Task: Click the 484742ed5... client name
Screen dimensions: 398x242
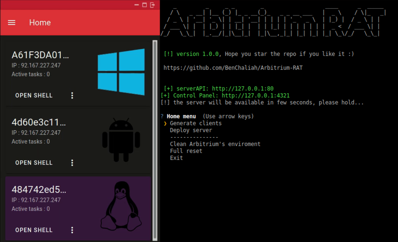Action: pyautogui.click(x=39, y=189)
